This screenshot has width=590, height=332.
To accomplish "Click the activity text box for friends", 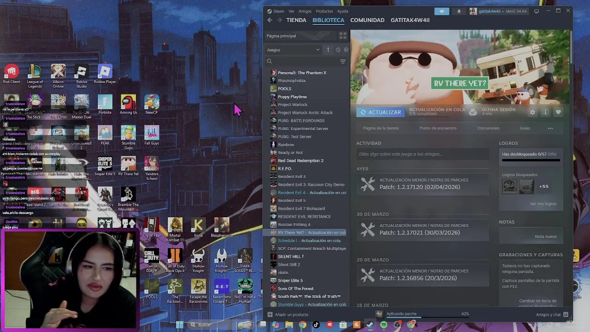I will click(423, 154).
